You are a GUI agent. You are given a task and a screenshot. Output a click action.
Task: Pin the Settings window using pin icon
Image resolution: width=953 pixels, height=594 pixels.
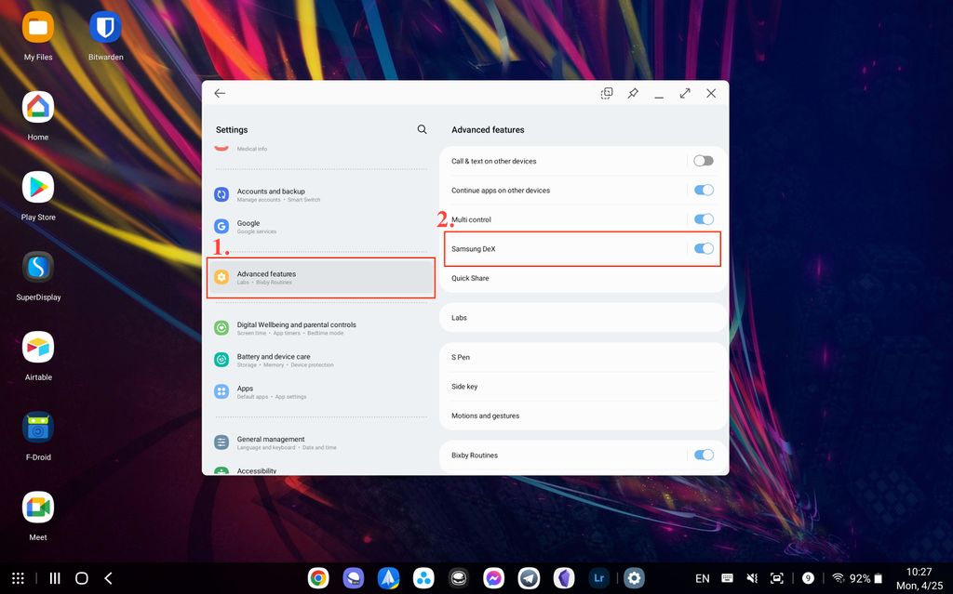pos(633,93)
